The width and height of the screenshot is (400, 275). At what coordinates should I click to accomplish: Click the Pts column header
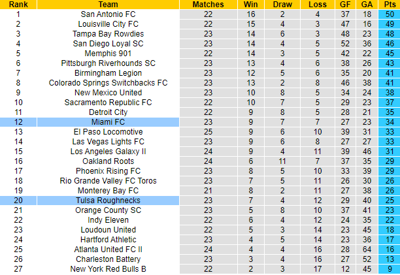coord(389,5)
